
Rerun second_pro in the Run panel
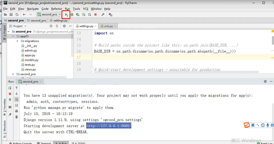(10, 88)
